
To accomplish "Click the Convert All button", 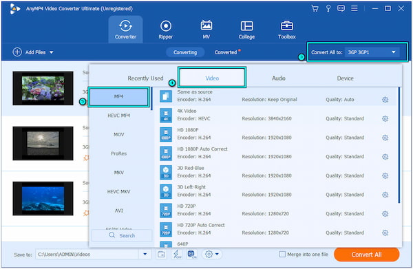I will [x=366, y=255].
